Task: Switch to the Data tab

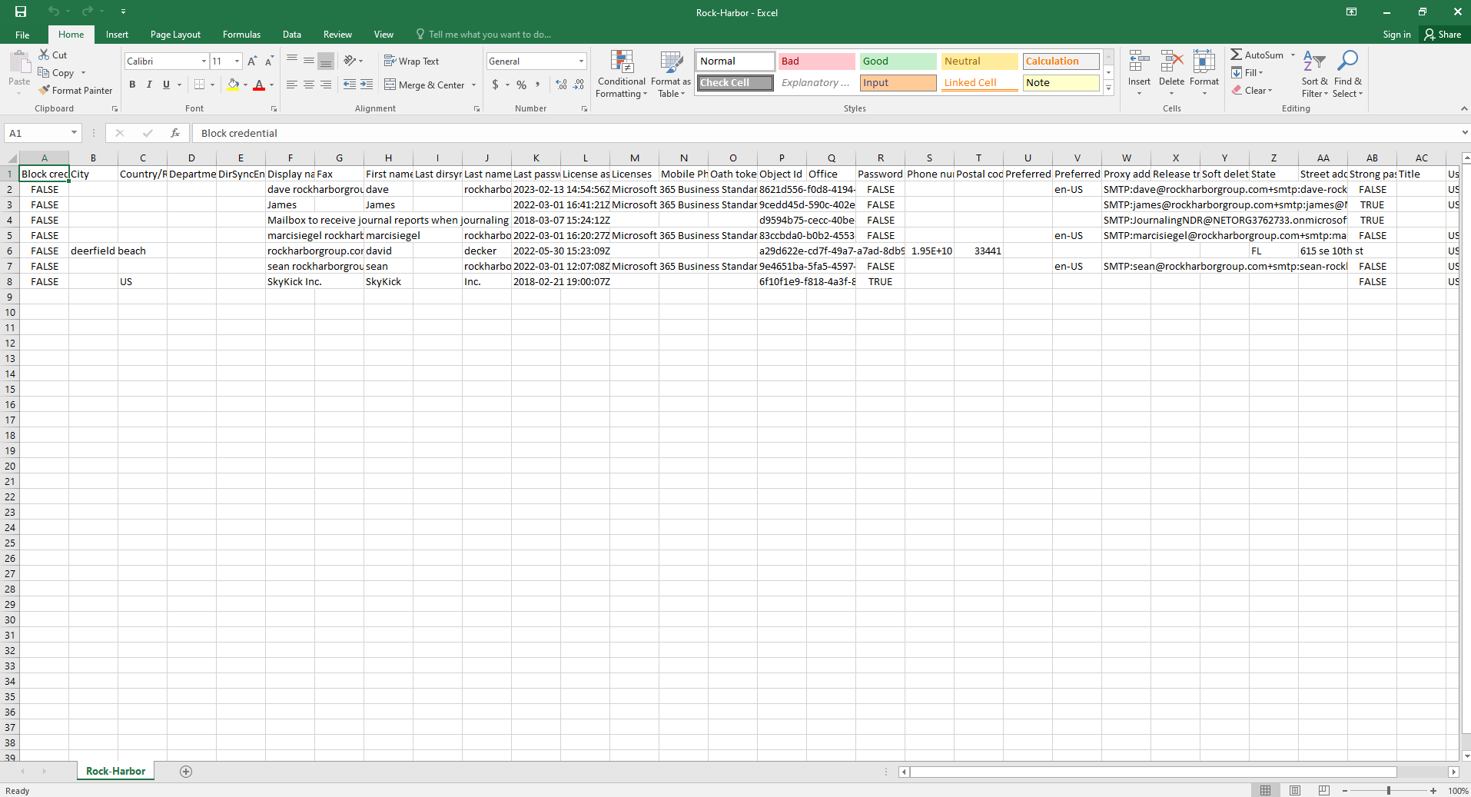Action: pyautogui.click(x=291, y=35)
